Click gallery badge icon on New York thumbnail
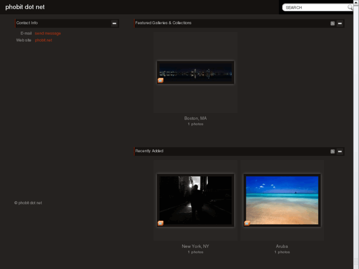The width and height of the screenshot is (359, 269). [160, 223]
